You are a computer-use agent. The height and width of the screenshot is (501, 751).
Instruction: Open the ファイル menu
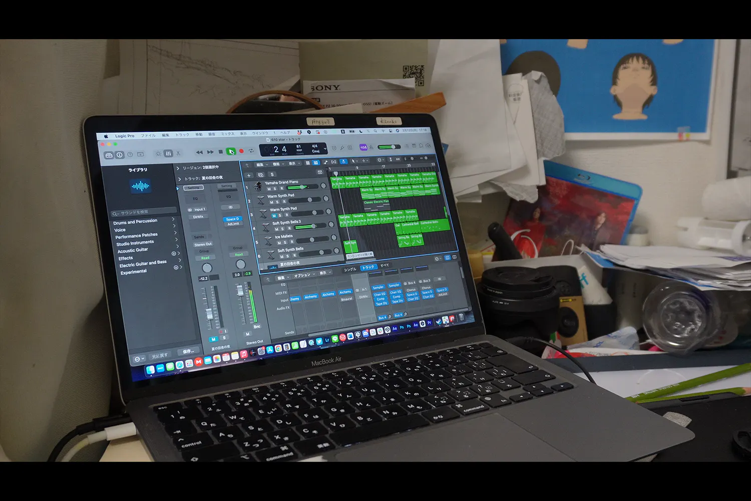coord(148,136)
